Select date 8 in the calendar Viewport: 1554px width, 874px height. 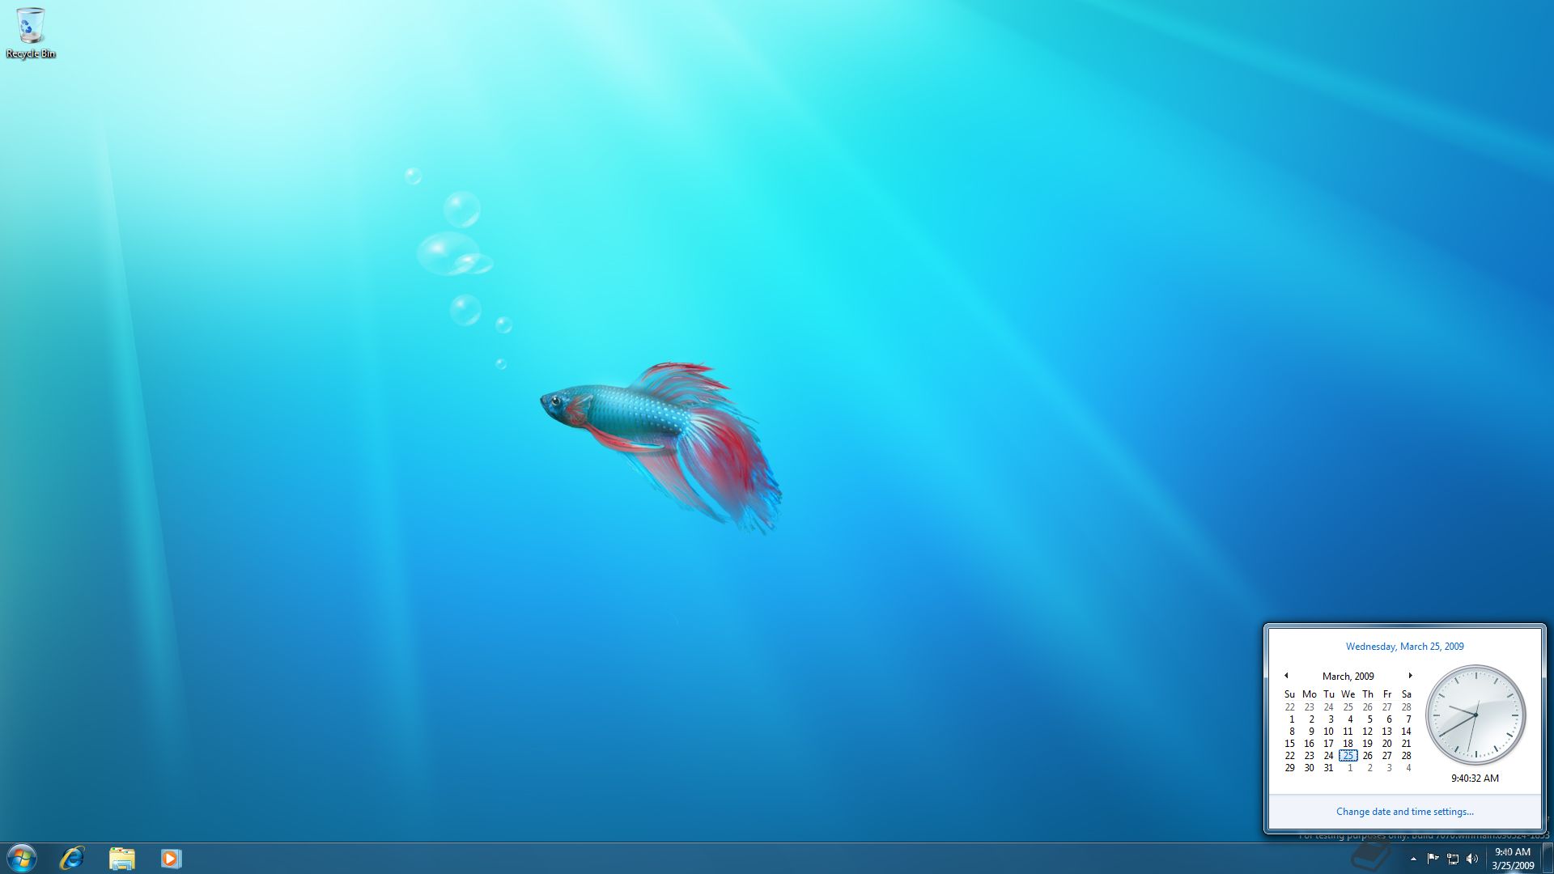pos(1291,731)
